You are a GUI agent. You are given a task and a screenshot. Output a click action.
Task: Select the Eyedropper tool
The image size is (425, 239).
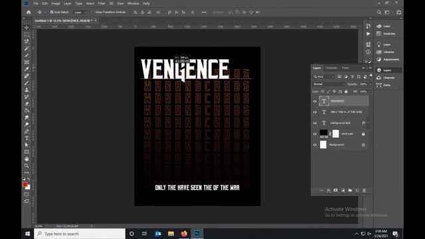tap(27, 69)
